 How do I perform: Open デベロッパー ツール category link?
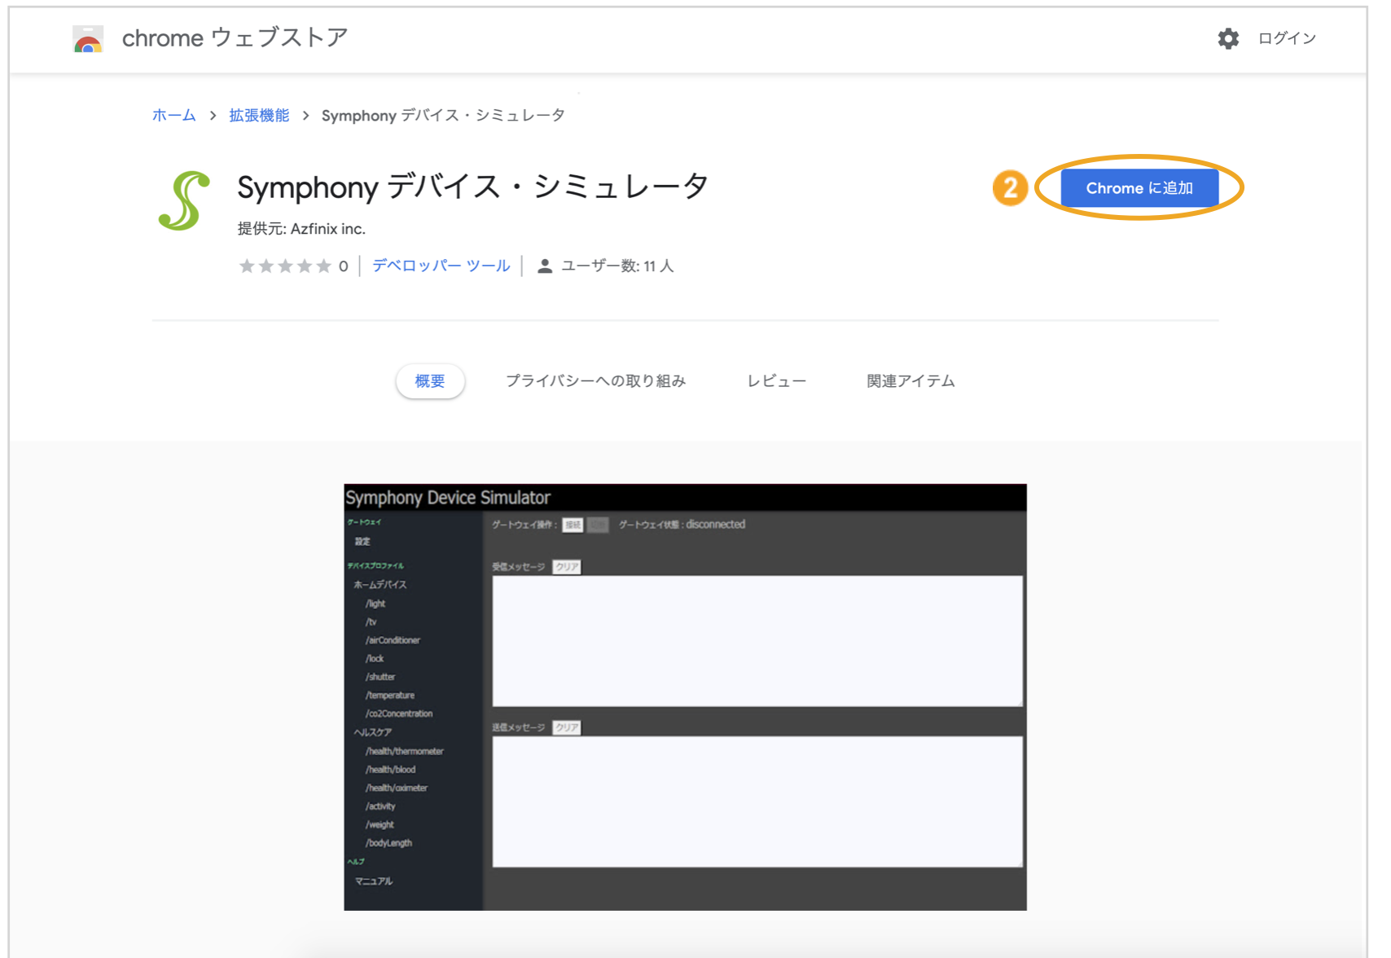click(441, 266)
